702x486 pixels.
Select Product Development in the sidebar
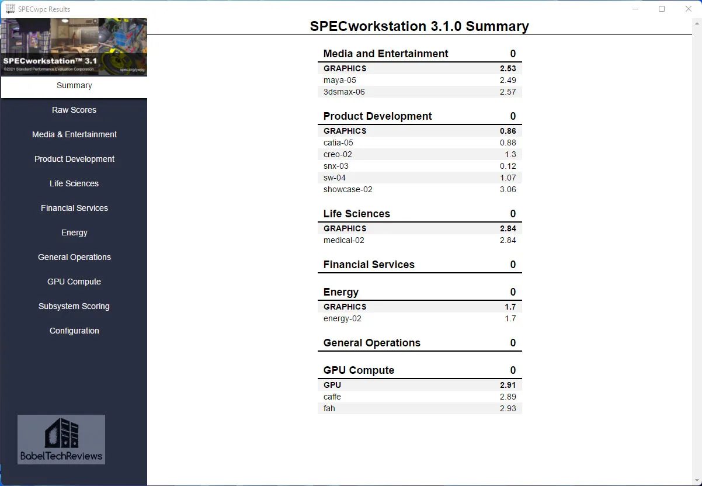click(x=74, y=159)
